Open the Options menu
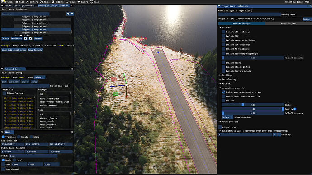This screenshot has height=175, width=312. [x=58, y=2]
